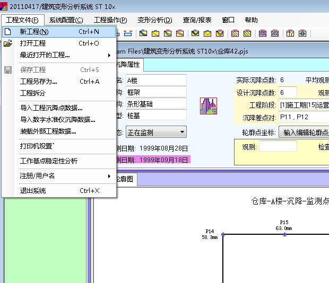
Task: Click the yellow single V-curve profile icon
Action: point(207,33)
